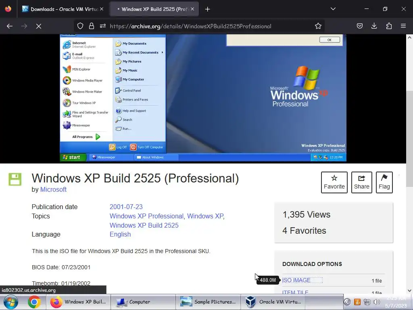The image size is (413, 310).
Task: Click the Share button
Action: pyautogui.click(x=362, y=182)
